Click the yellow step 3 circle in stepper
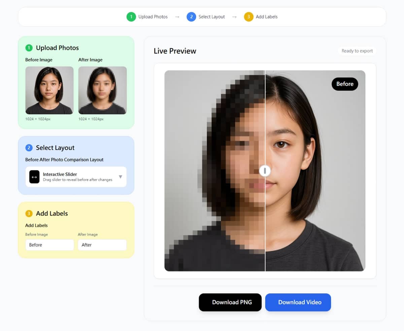404x331 pixels. click(x=248, y=17)
